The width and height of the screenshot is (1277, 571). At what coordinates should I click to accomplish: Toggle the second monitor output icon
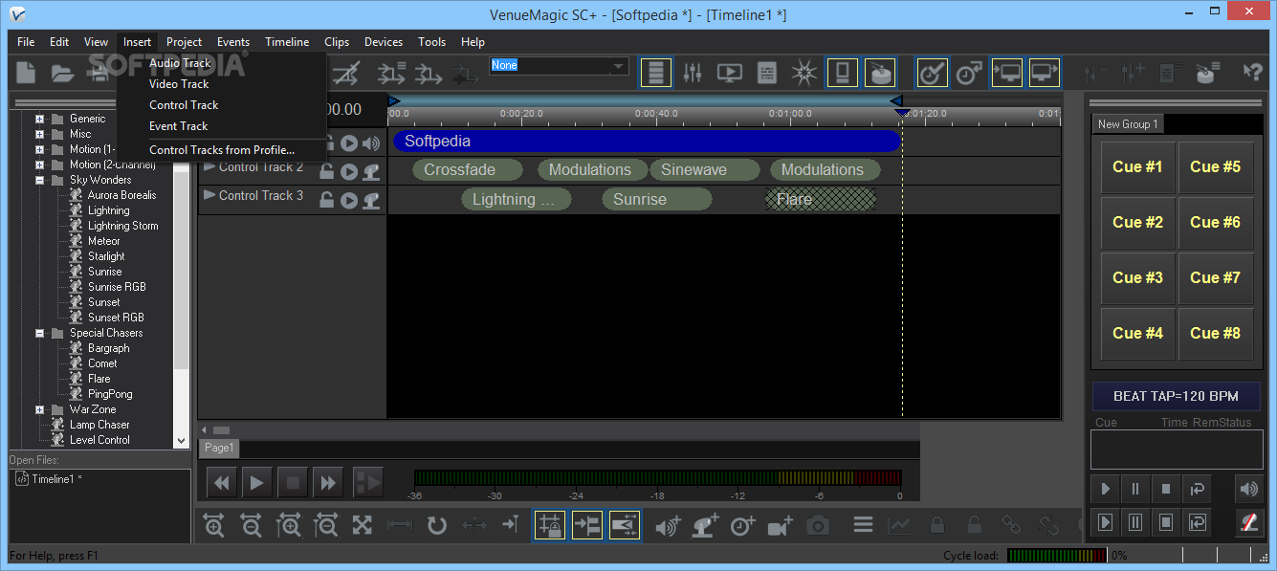[x=1044, y=73]
